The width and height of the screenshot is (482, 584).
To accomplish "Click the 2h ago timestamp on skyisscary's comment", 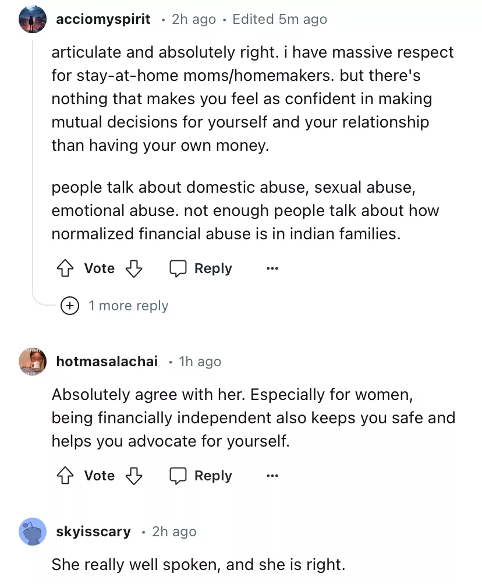I will coord(174,532).
